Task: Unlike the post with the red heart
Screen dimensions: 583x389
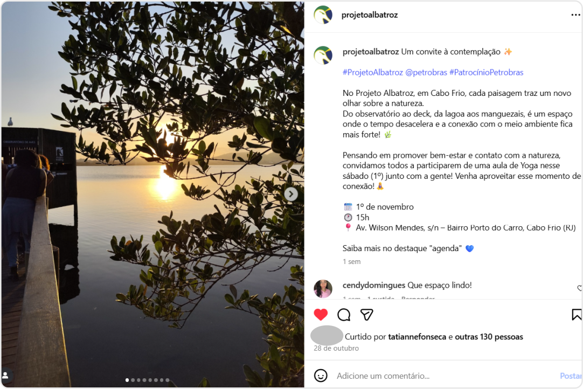Action: 321,315
